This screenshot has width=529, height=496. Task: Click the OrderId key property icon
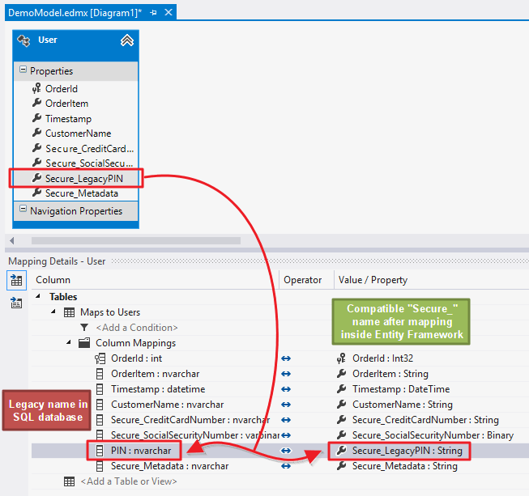click(x=36, y=89)
